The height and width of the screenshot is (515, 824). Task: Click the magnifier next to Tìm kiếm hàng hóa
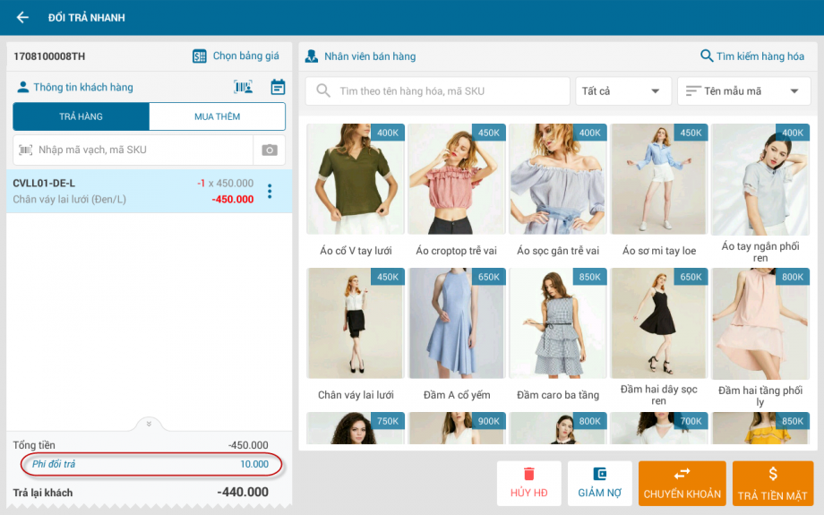pyautogui.click(x=707, y=56)
